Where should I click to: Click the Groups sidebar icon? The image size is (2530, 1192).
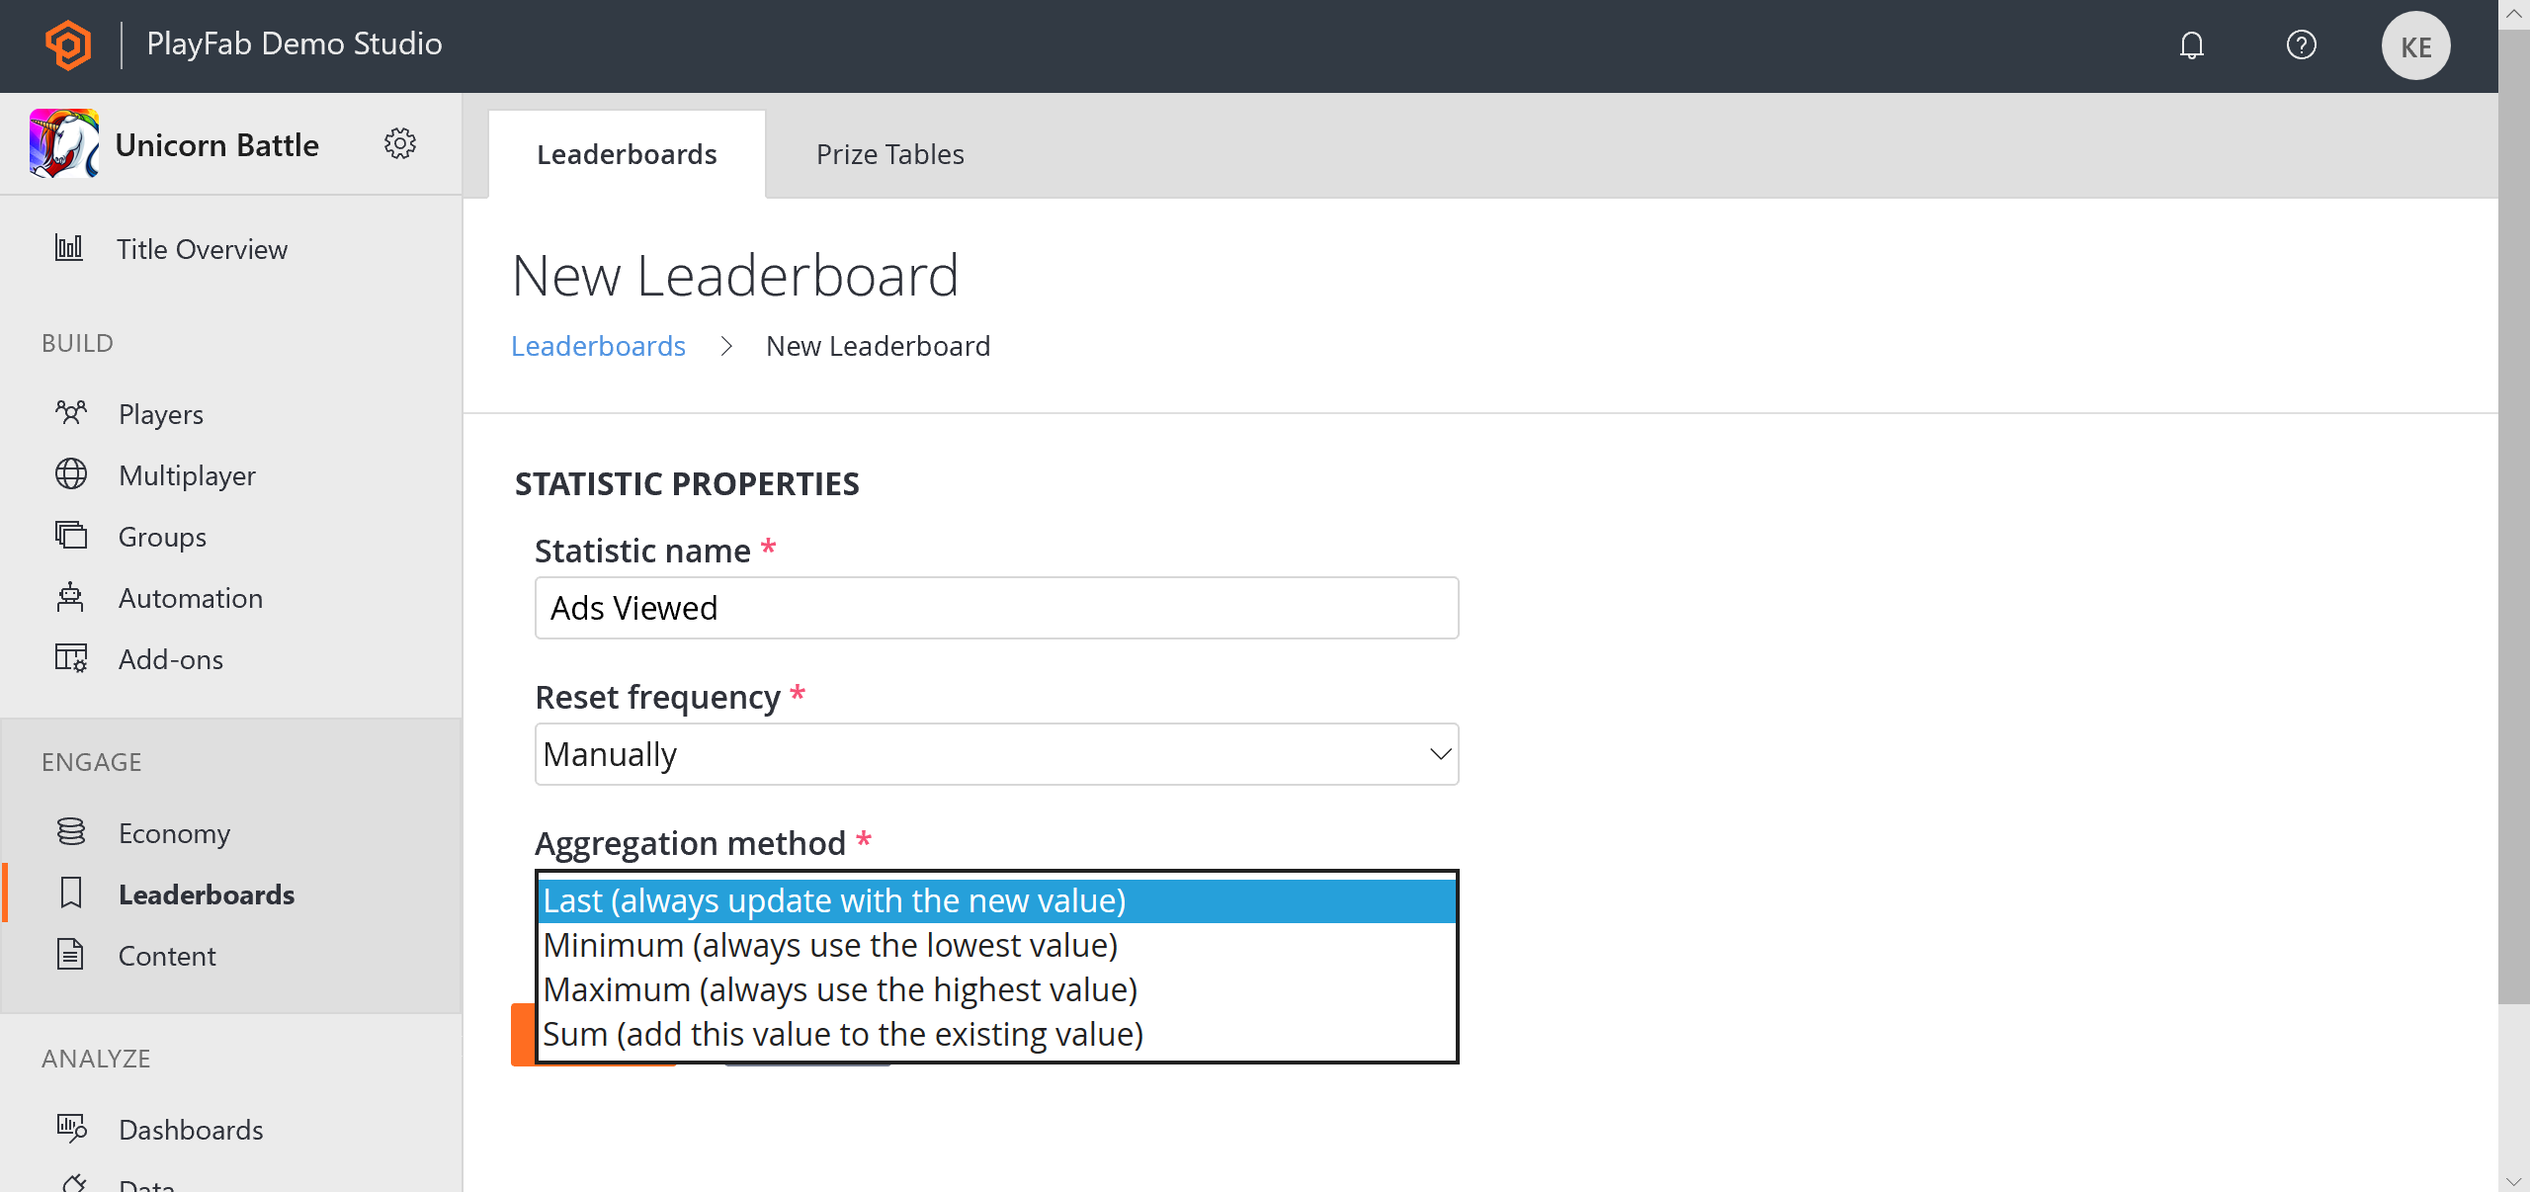pyautogui.click(x=69, y=536)
